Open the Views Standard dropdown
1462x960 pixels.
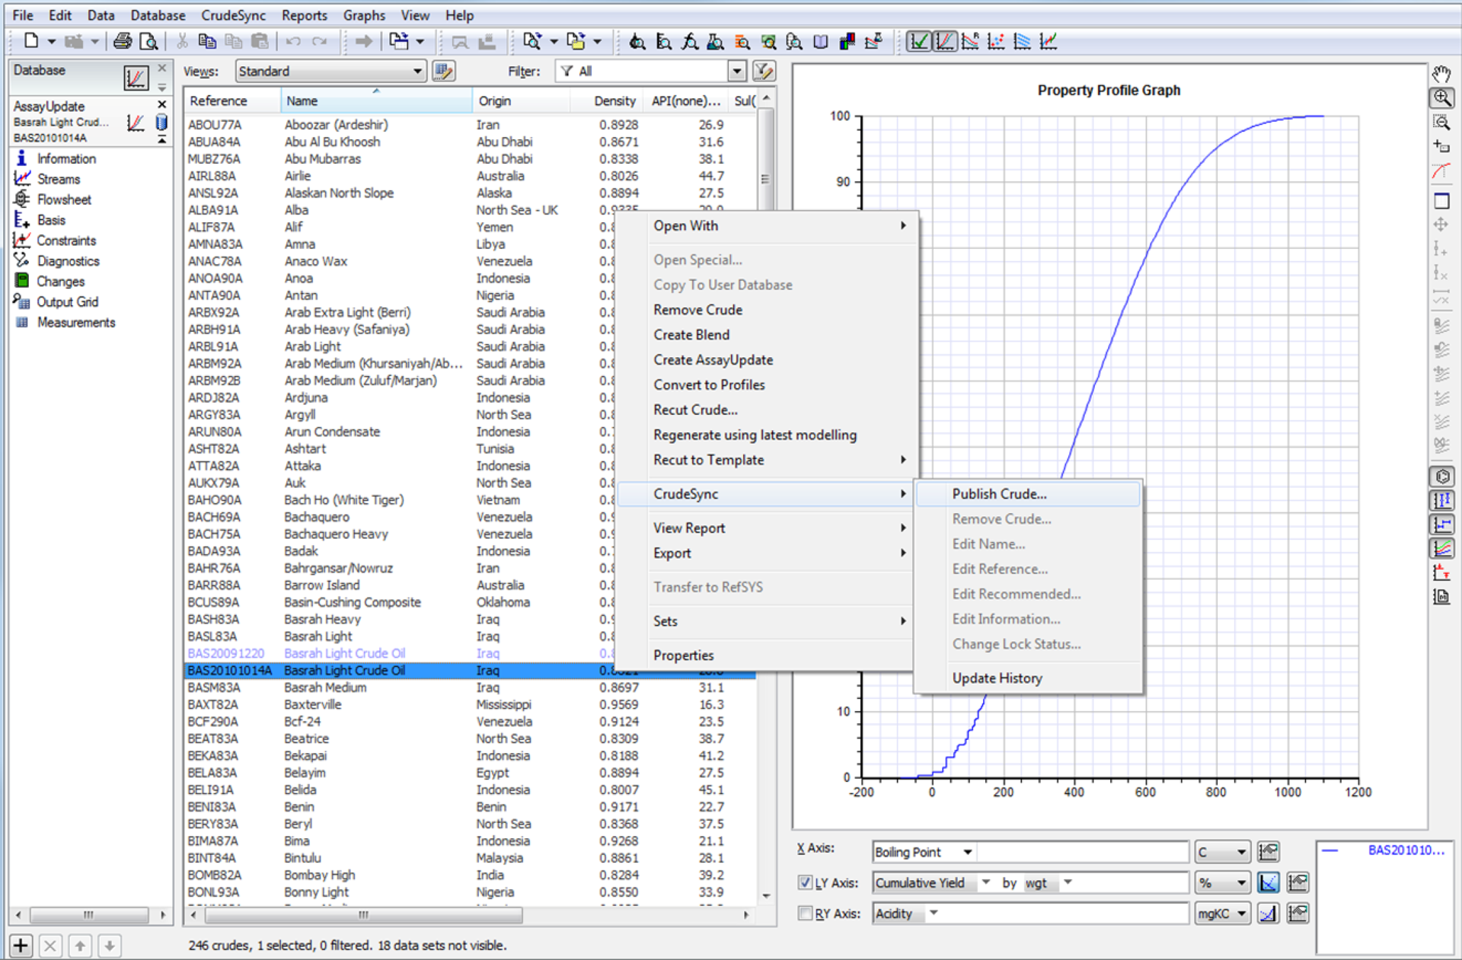417,72
